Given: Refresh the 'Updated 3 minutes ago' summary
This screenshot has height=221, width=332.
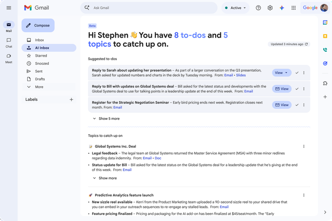Looking at the screenshot, I should [x=306, y=44].
